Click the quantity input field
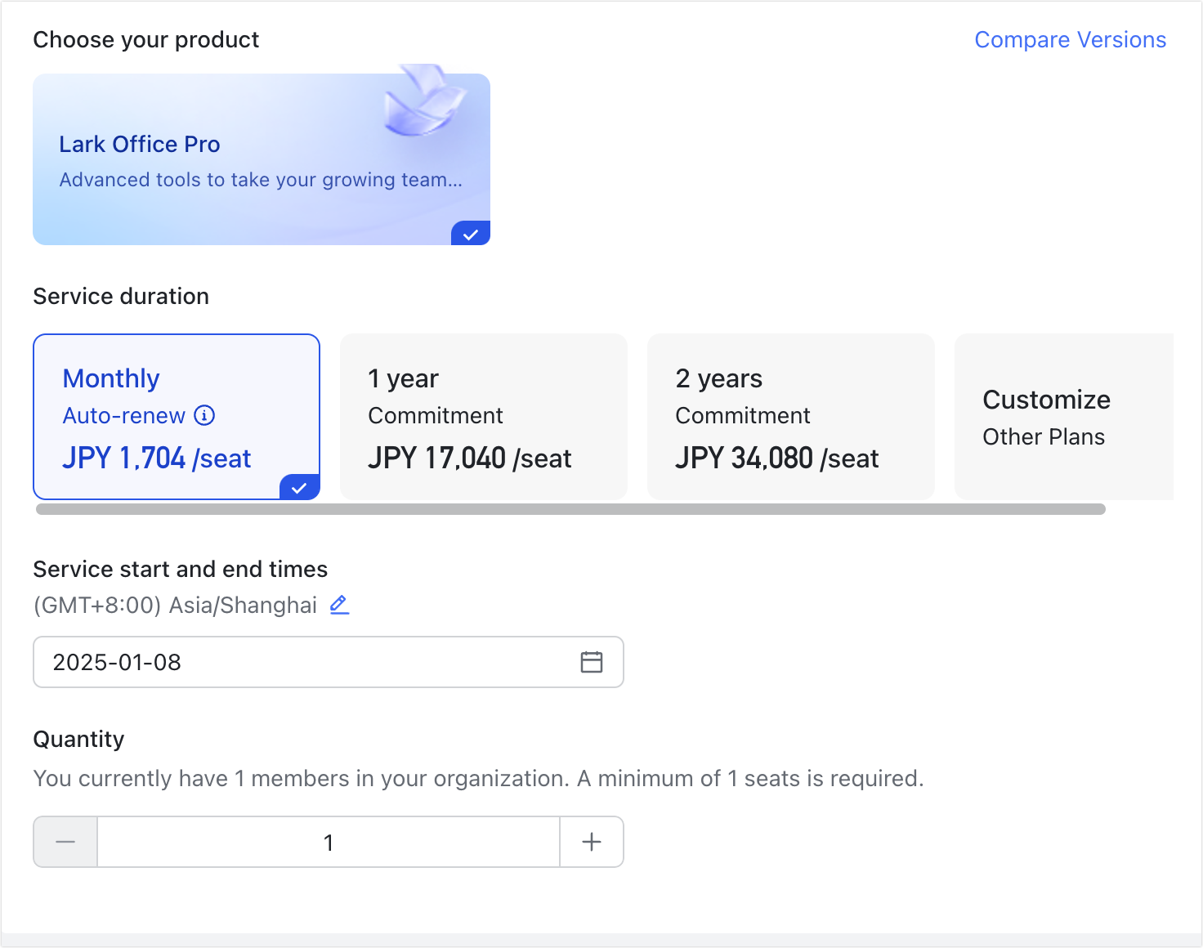The width and height of the screenshot is (1203, 948). coord(329,842)
